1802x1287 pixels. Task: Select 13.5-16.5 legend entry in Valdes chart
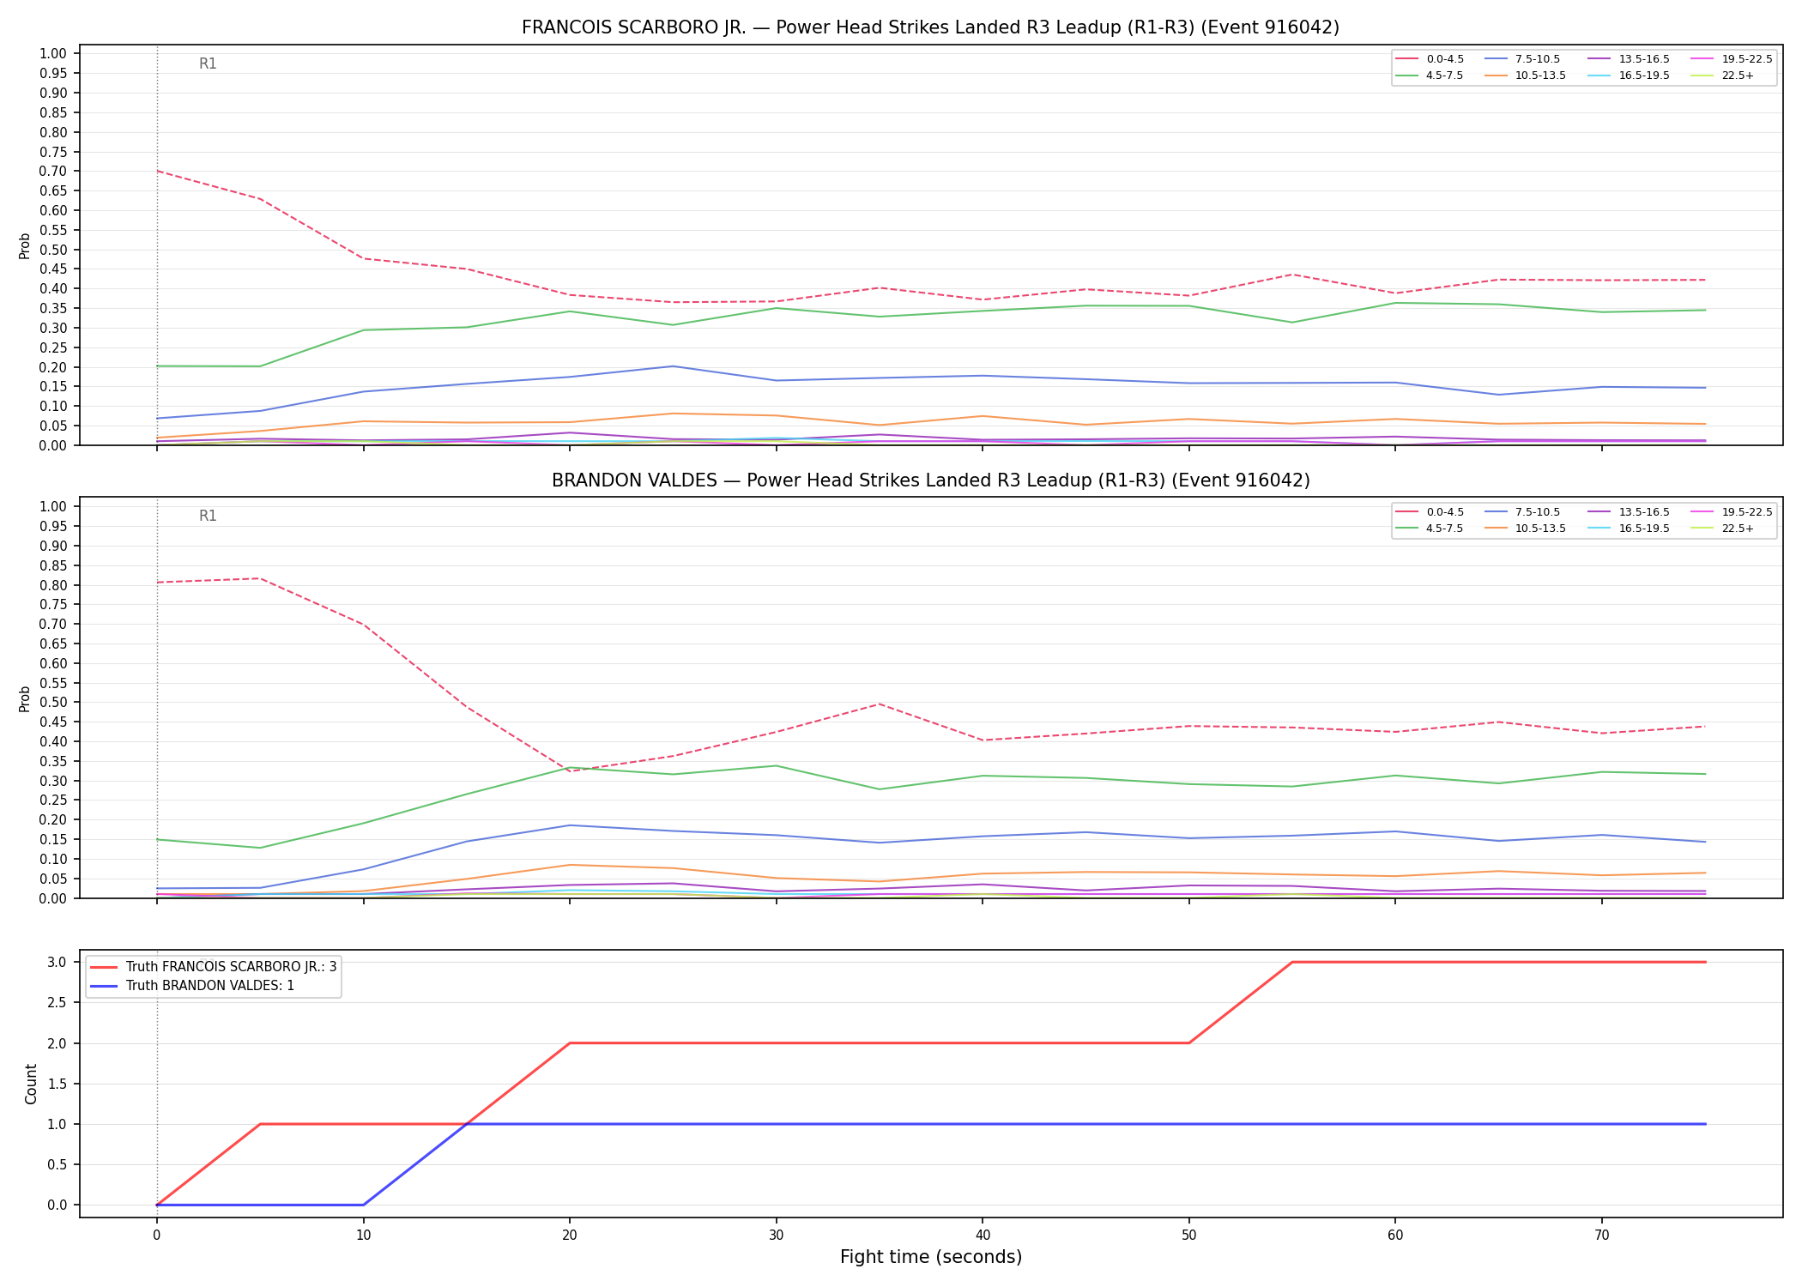point(1629,512)
